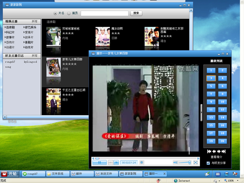Switch the player to fullscreen mode

click(196, 163)
